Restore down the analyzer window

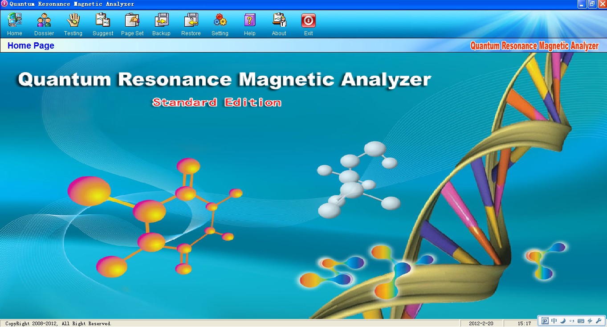pos(592,4)
